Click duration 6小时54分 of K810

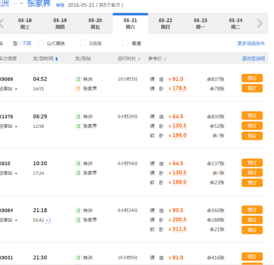128,163
